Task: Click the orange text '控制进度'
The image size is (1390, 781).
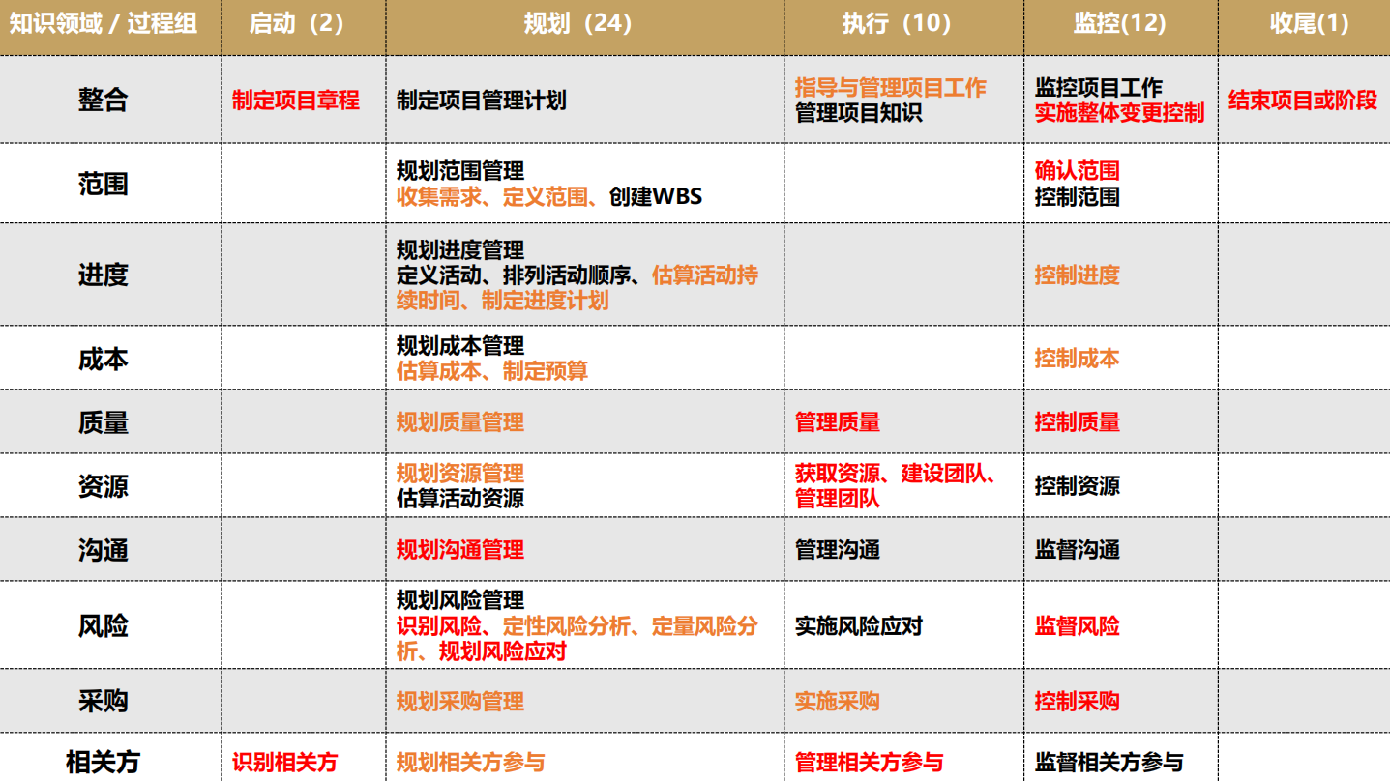Action: coord(1077,275)
